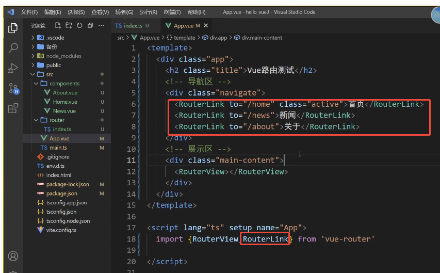Open the 终端(T) menu

coord(172,12)
